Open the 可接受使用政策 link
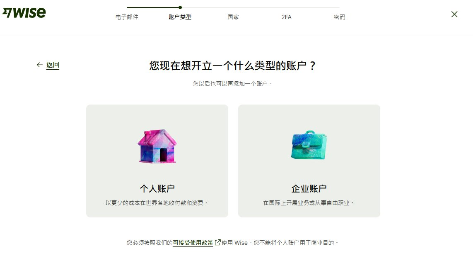The image size is (473, 256). coord(193,243)
